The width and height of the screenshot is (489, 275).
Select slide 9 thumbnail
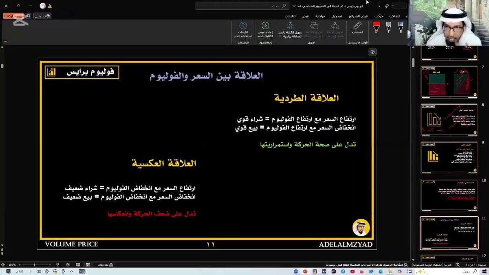coord(449,157)
